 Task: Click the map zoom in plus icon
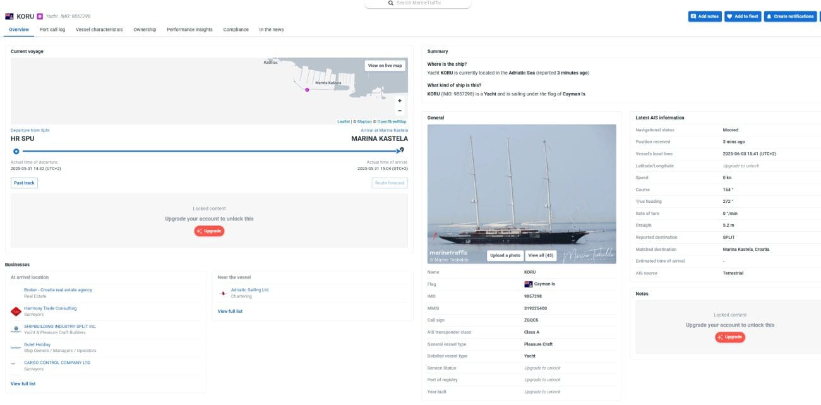400,101
